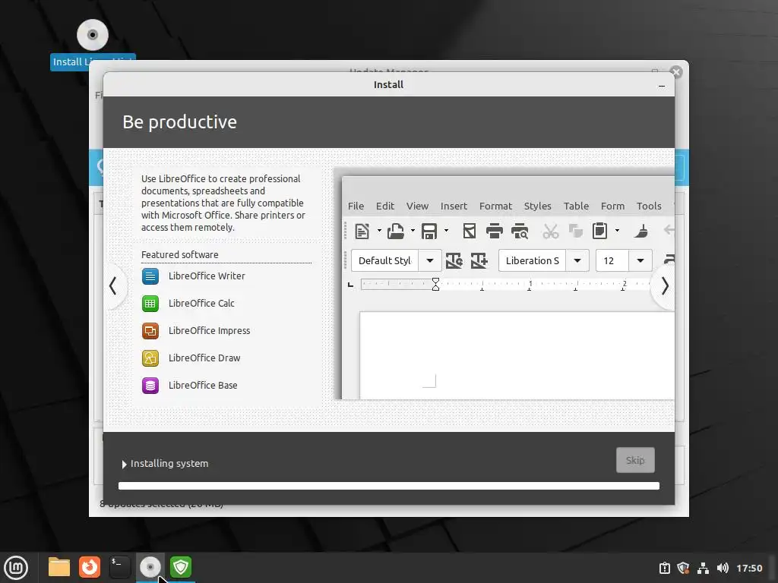Click the network icon in system tray
Screen dimensions: 778x583
(x=703, y=568)
